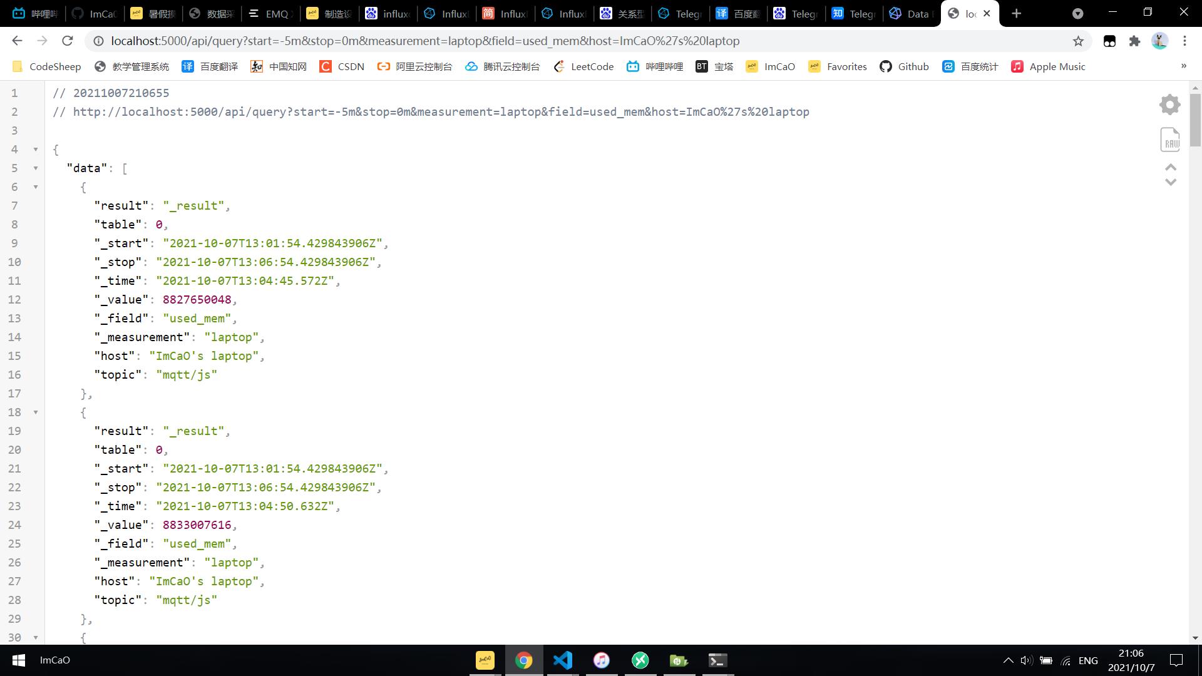Collapse the second object on line 18
Viewport: 1202px width, 676px height.
36,412
